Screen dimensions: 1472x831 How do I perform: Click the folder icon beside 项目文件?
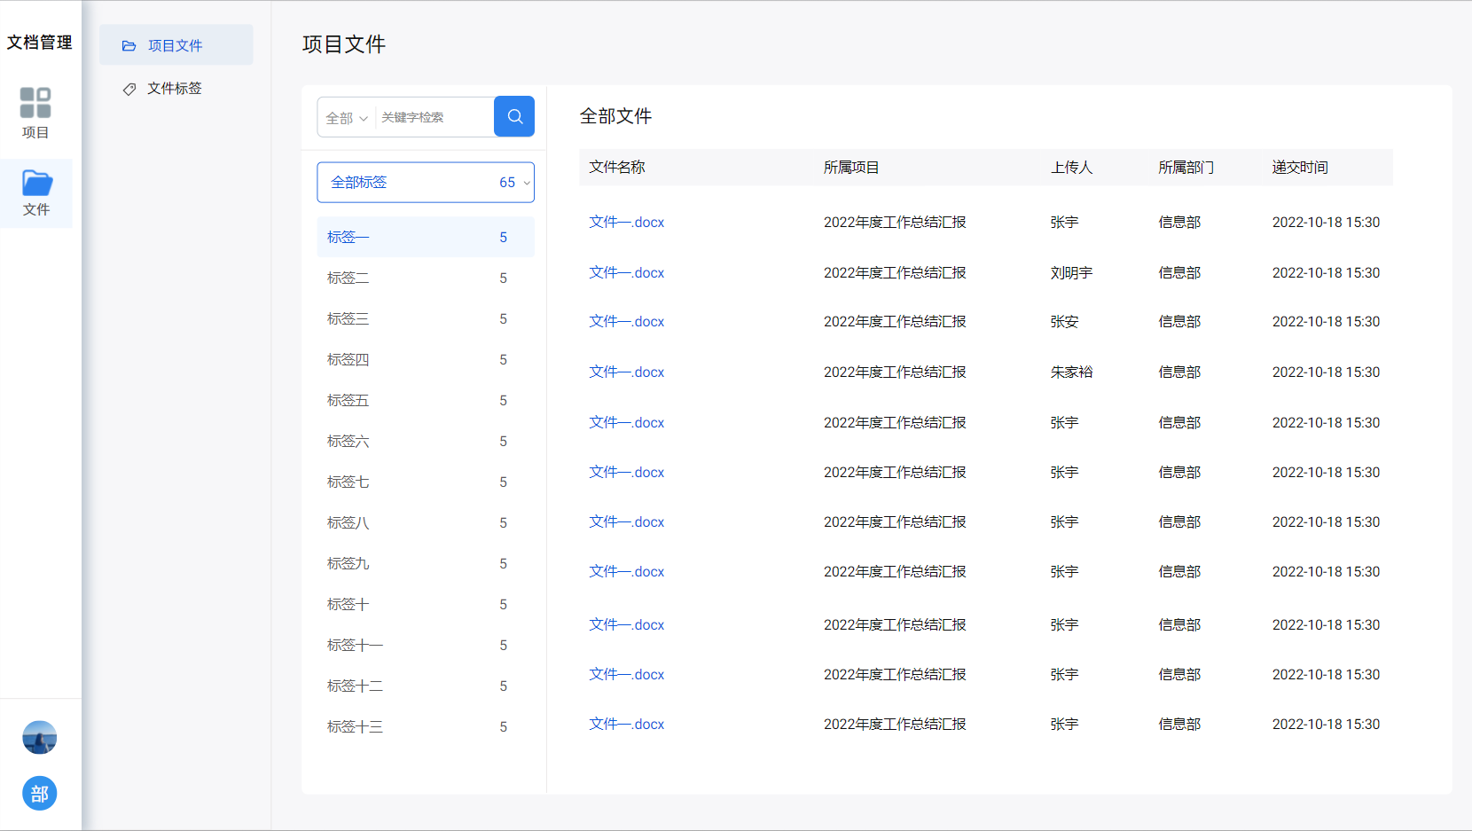pos(129,45)
